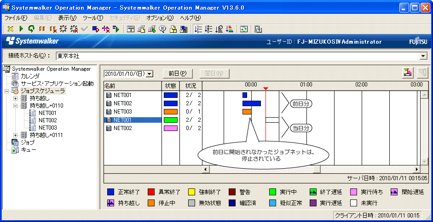Click the pink carry-over cancel icon

click(106, 29)
